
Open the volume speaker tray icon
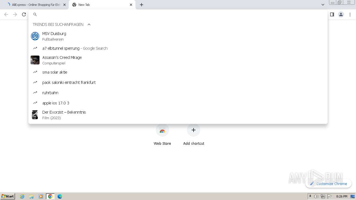click(x=316, y=196)
